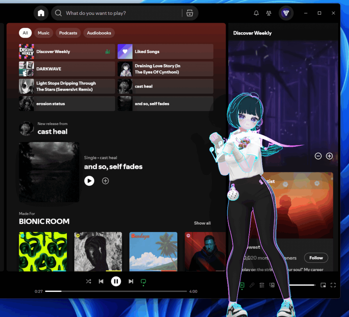Image resolution: width=349 pixels, height=317 pixels.
Task: Enter full screen player view
Action: (x=333, y=285)
